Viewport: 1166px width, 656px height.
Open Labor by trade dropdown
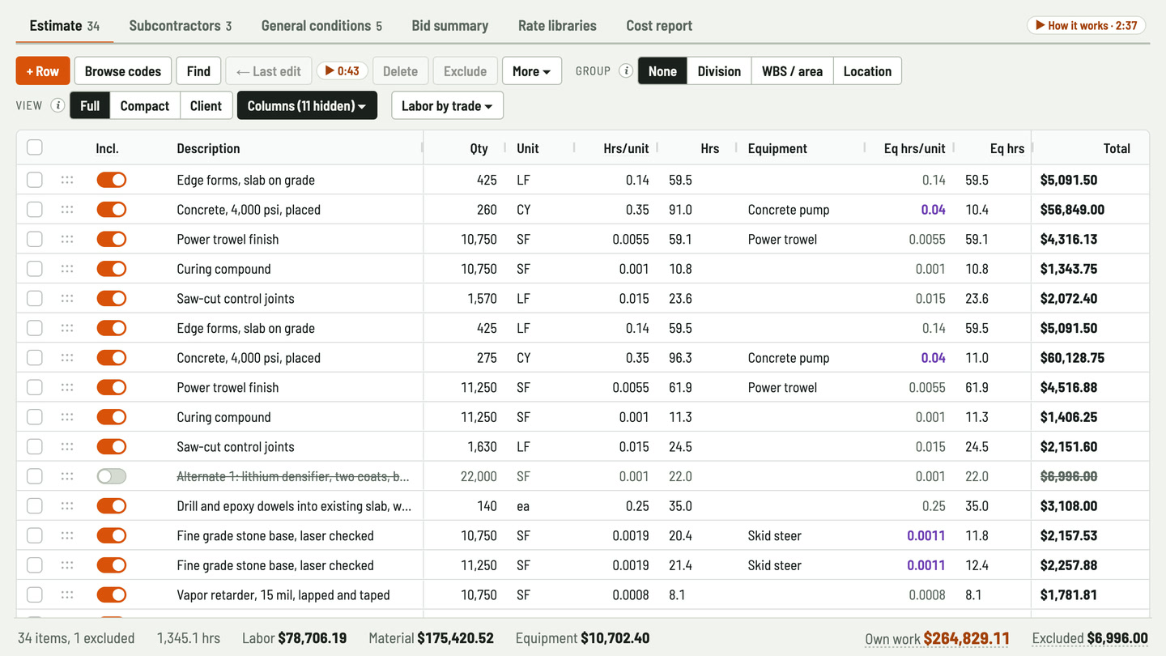coord(447,105)
